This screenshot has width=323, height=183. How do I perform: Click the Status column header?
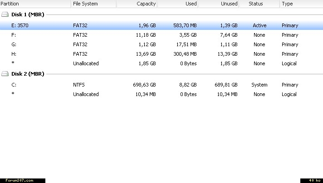tap(256, 4)
